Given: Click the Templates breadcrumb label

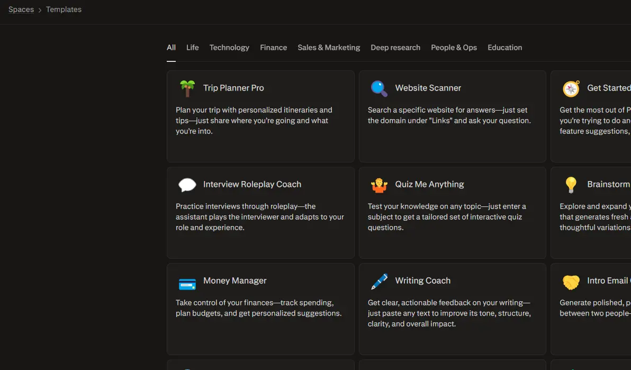Looking at the screenshot, I should pyautogui.click(x=64, y=9).
